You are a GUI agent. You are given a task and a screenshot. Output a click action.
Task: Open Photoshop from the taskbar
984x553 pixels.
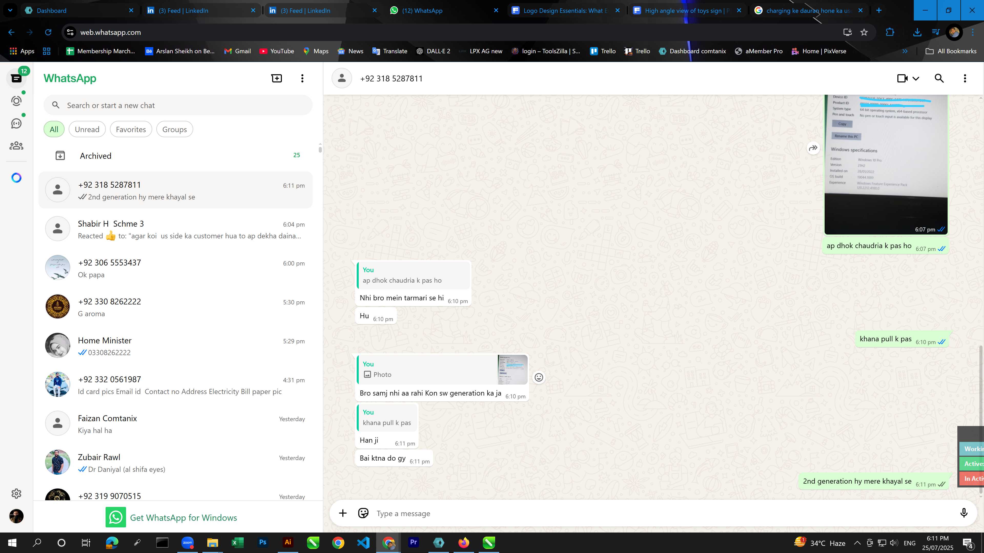point(263,542)
